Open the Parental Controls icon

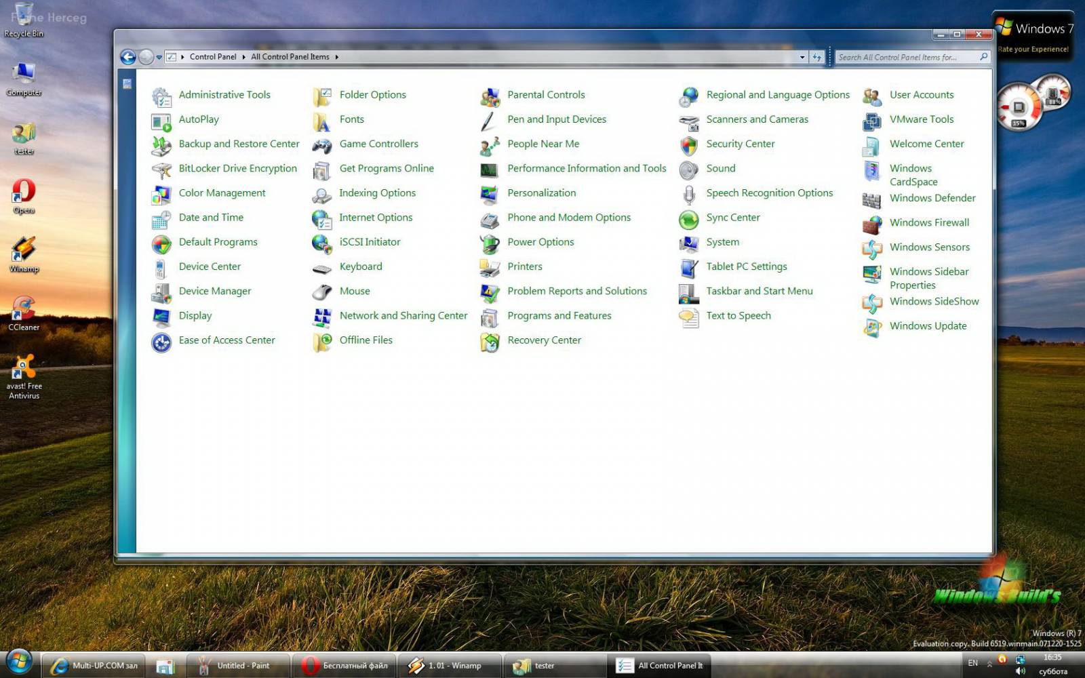click(x=490, y=97)
